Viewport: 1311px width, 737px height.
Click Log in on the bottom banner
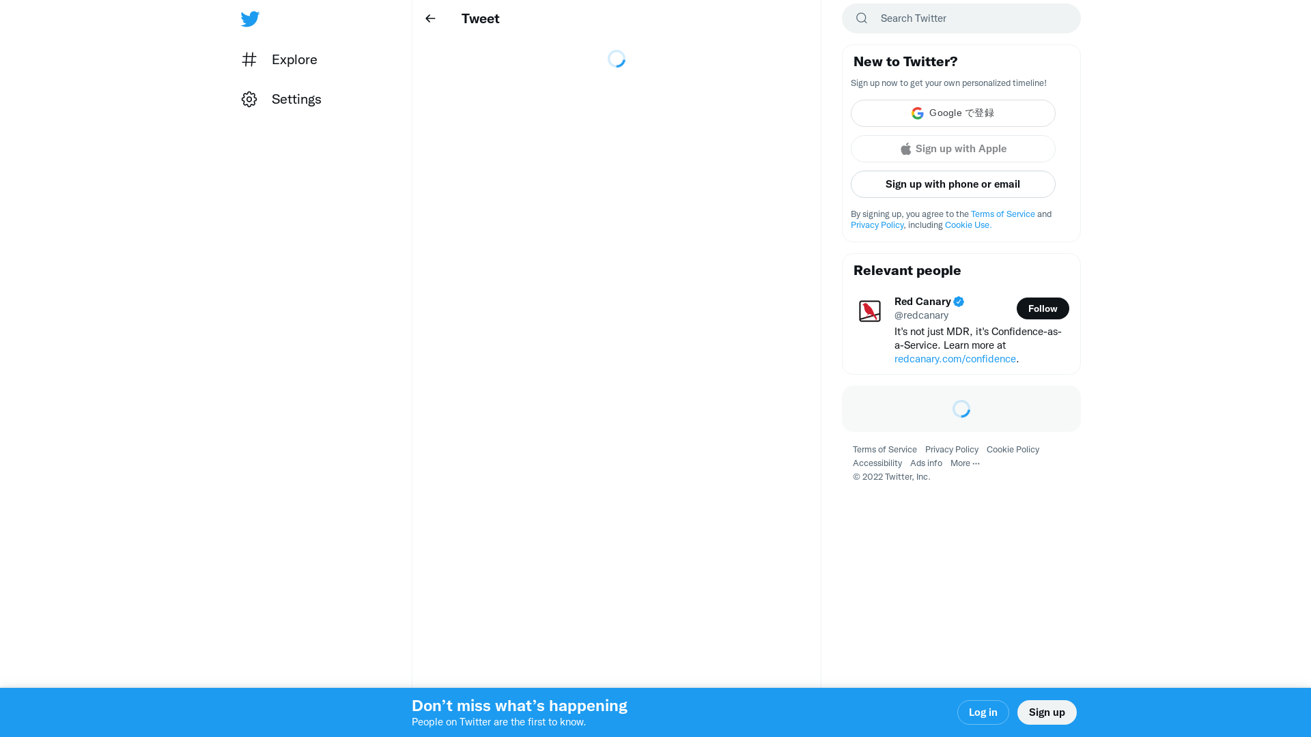(x=983, y=712)
